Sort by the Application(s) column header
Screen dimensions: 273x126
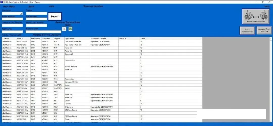[x=77, y=39]
